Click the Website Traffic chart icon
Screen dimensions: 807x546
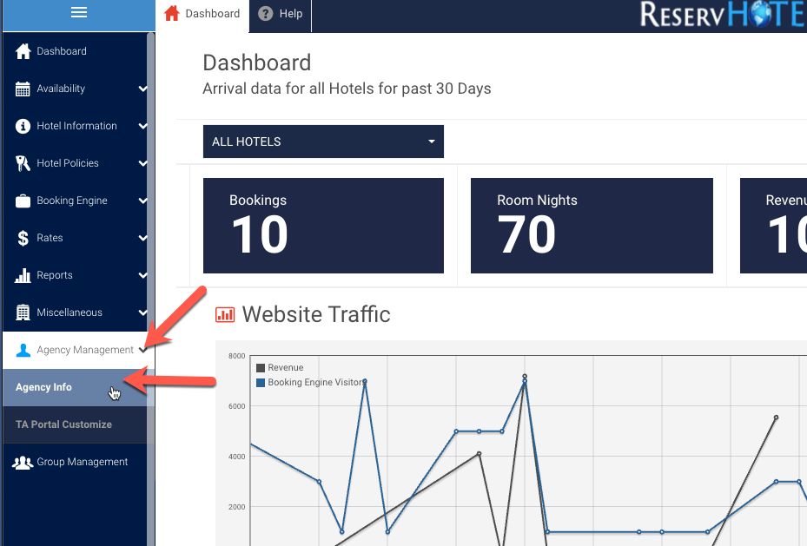(225, 314)
